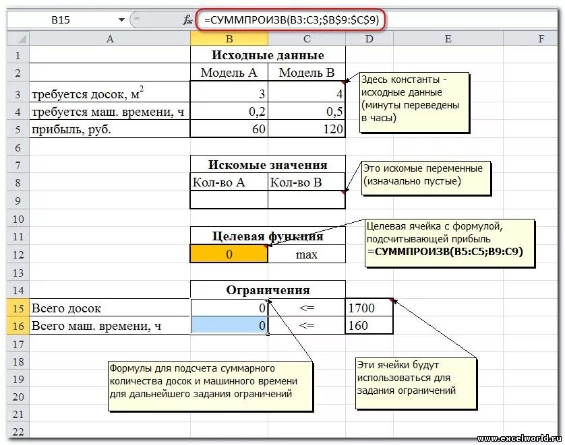Click the insert function fx icon
565x445 pixels.
tap(187, 20)
